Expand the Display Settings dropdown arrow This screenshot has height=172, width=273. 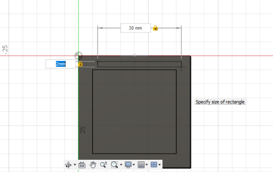coord(134,165)
